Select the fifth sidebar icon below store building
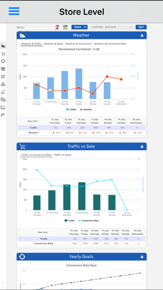 [x=3, y=77]
